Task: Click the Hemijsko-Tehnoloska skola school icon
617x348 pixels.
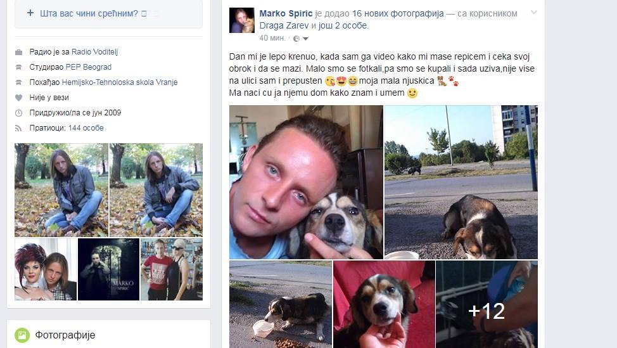Action: point(18,82)
